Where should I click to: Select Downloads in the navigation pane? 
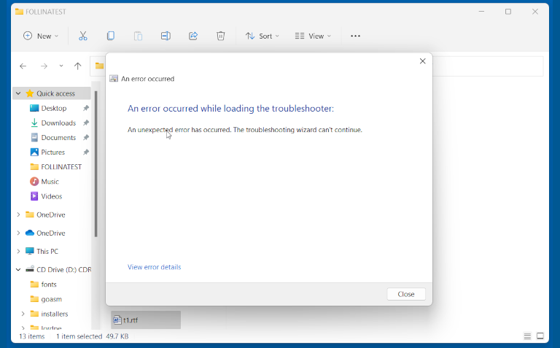pyautogui.click(x=58, y=123)
